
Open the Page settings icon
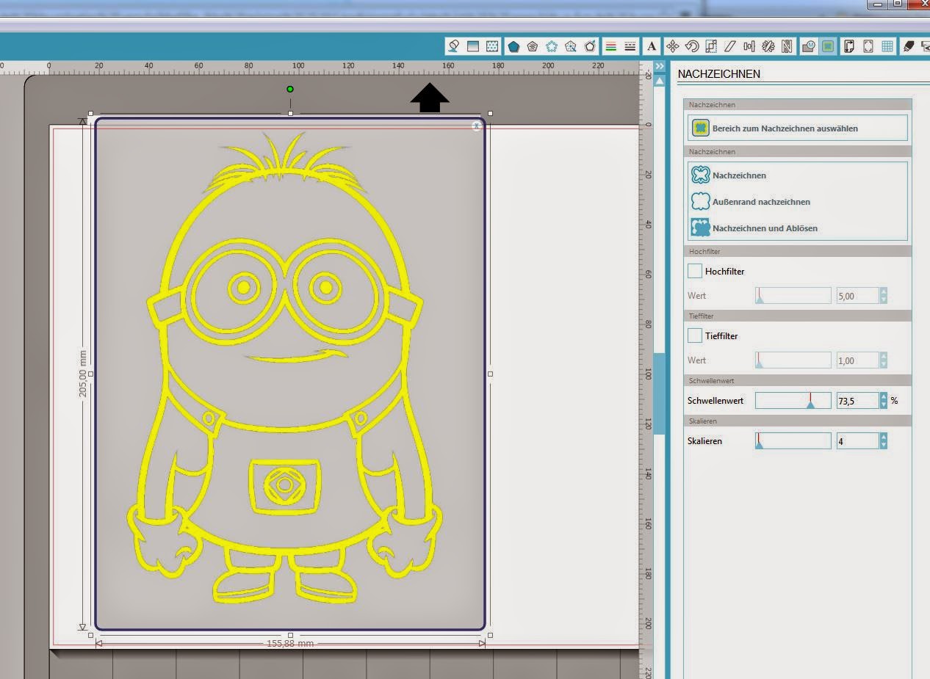click(x=849, y=46)
